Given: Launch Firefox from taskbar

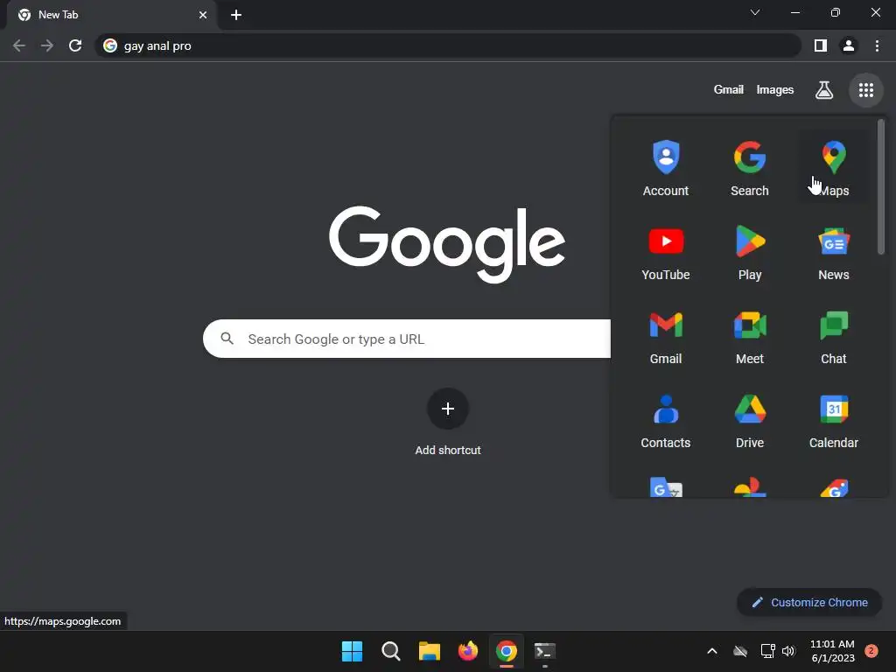Looking at the screenshot, I should 467,651.
